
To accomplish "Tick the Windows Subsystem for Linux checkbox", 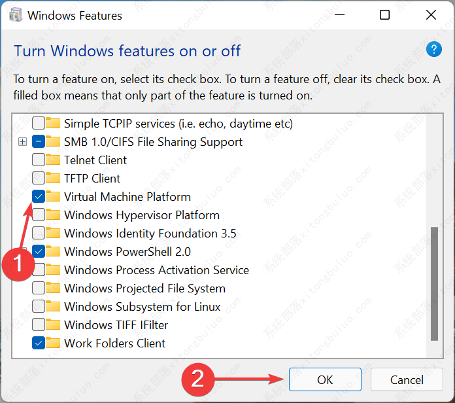I will click(39, 307).
